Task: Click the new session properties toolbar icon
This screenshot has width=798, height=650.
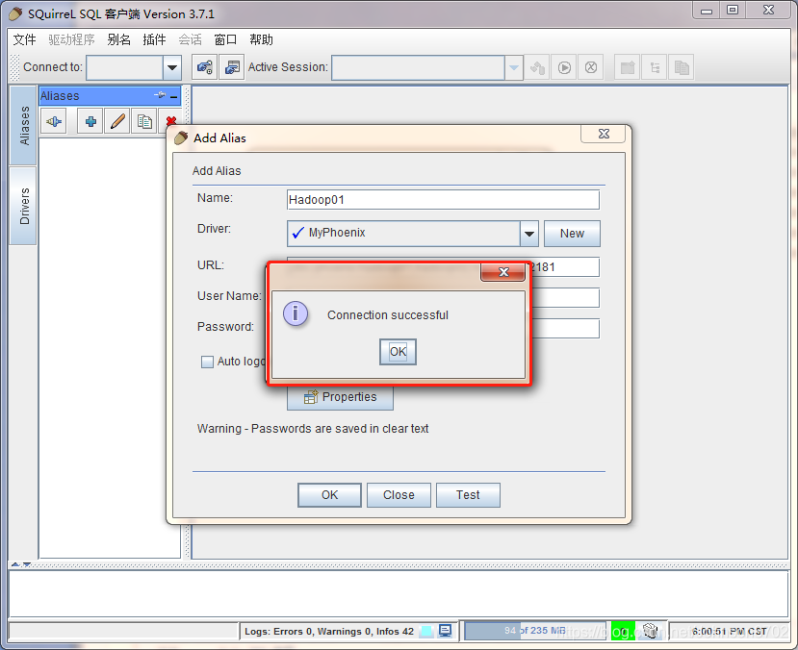Action: click(x=232, y=67)
